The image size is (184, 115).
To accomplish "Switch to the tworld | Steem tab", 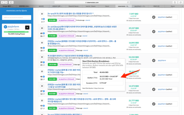I will coord(91,6).
